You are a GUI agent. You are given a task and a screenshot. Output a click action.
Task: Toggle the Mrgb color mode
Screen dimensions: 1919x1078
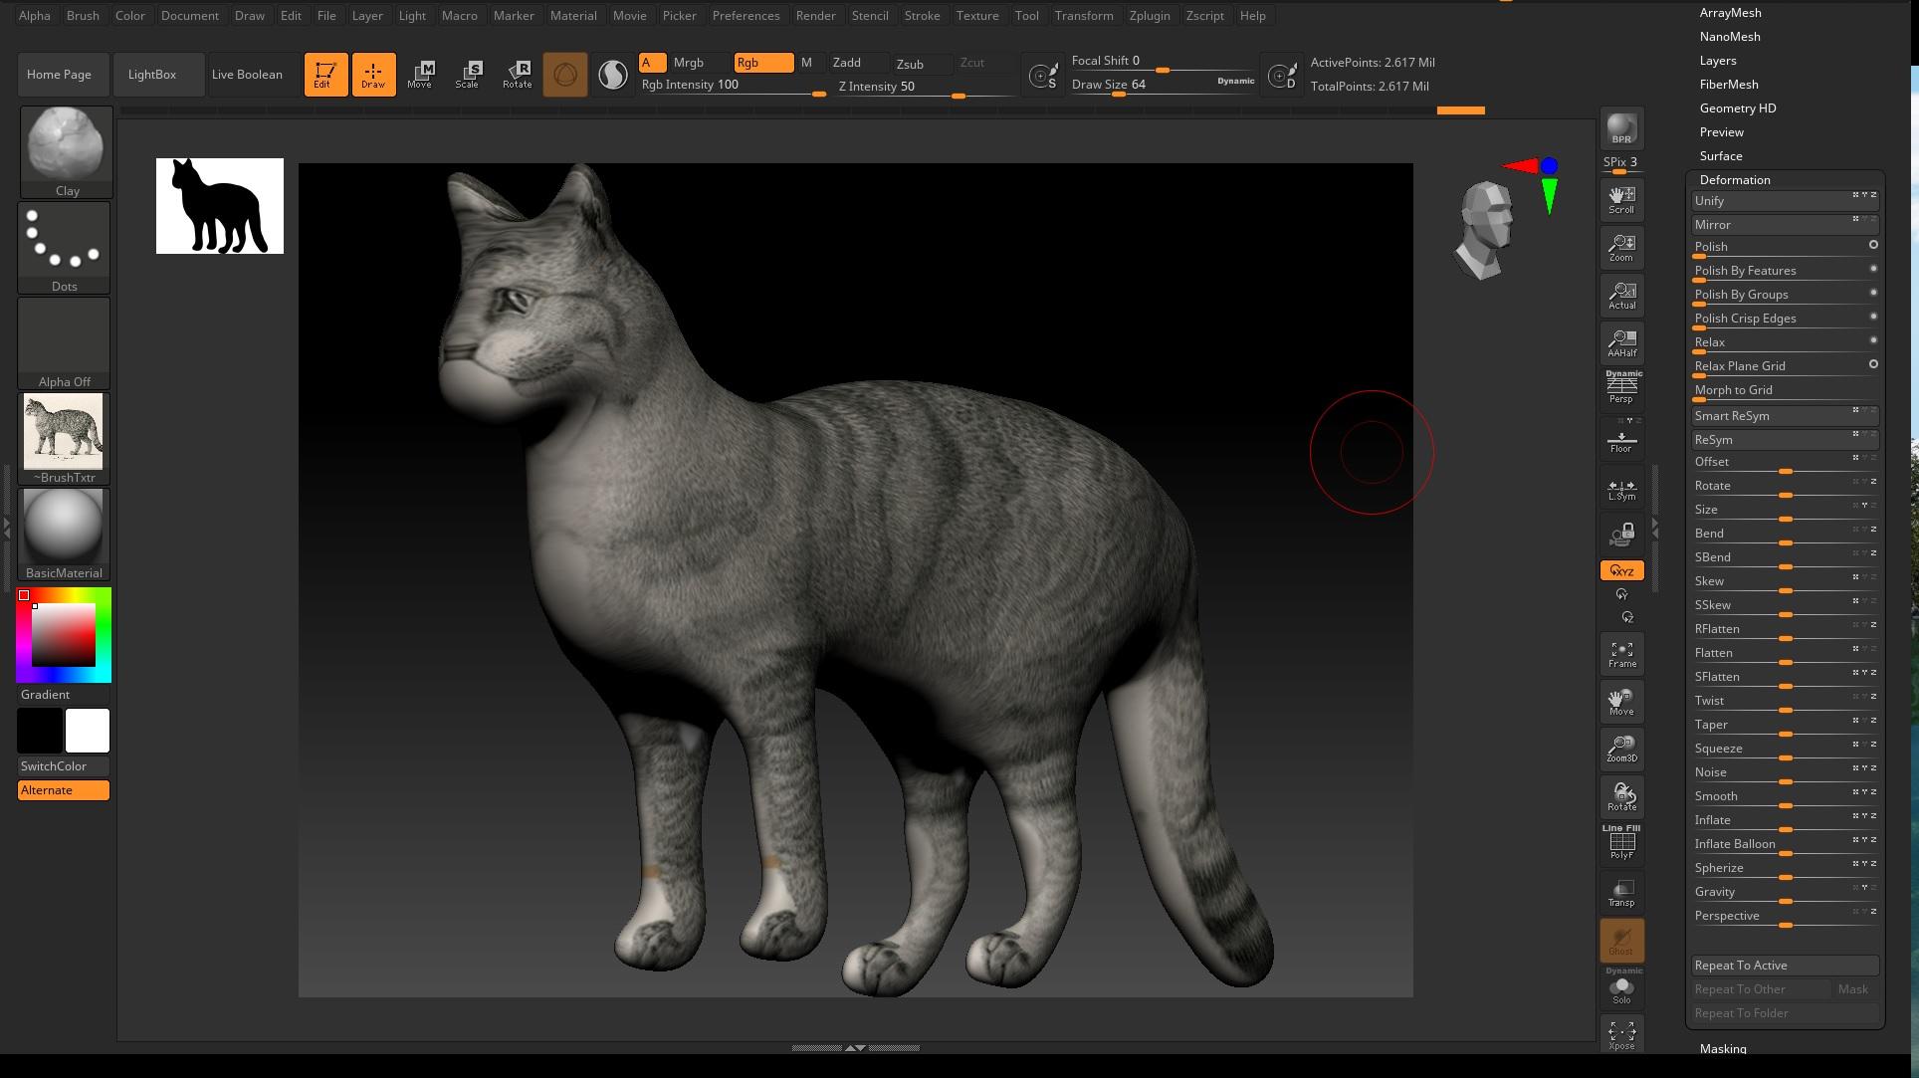click(689, 63)
